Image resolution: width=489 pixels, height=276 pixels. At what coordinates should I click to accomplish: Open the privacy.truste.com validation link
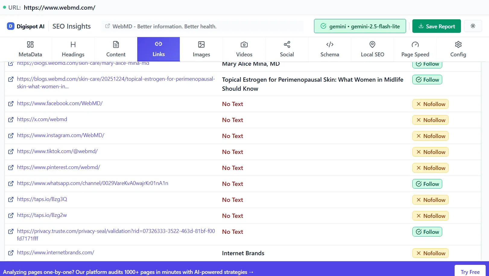116,235
